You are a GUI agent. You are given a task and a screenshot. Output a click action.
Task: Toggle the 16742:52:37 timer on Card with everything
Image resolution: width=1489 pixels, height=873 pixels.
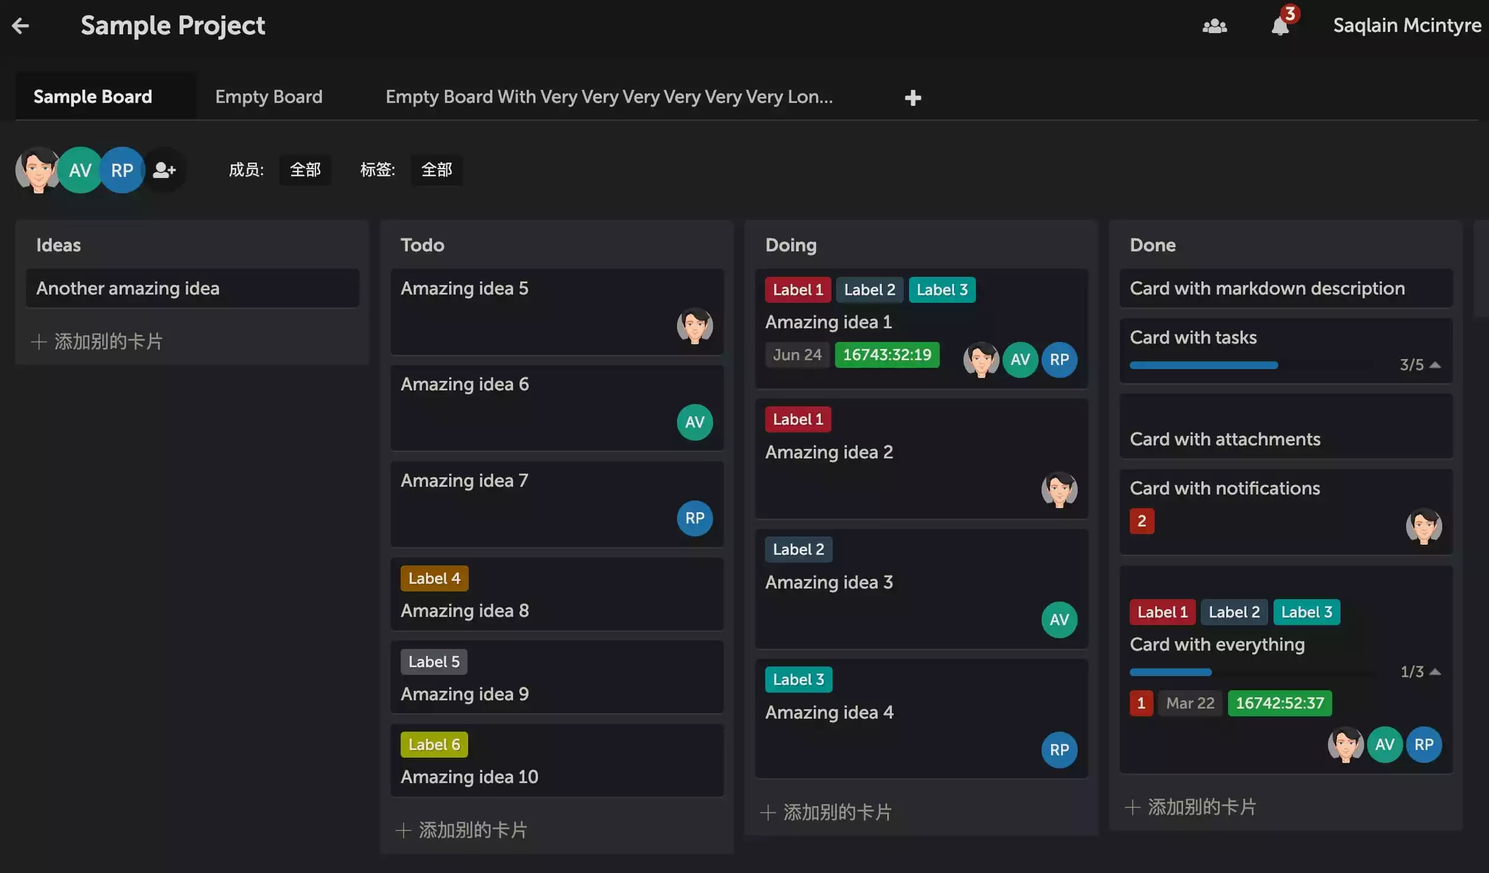[1279, 703]
